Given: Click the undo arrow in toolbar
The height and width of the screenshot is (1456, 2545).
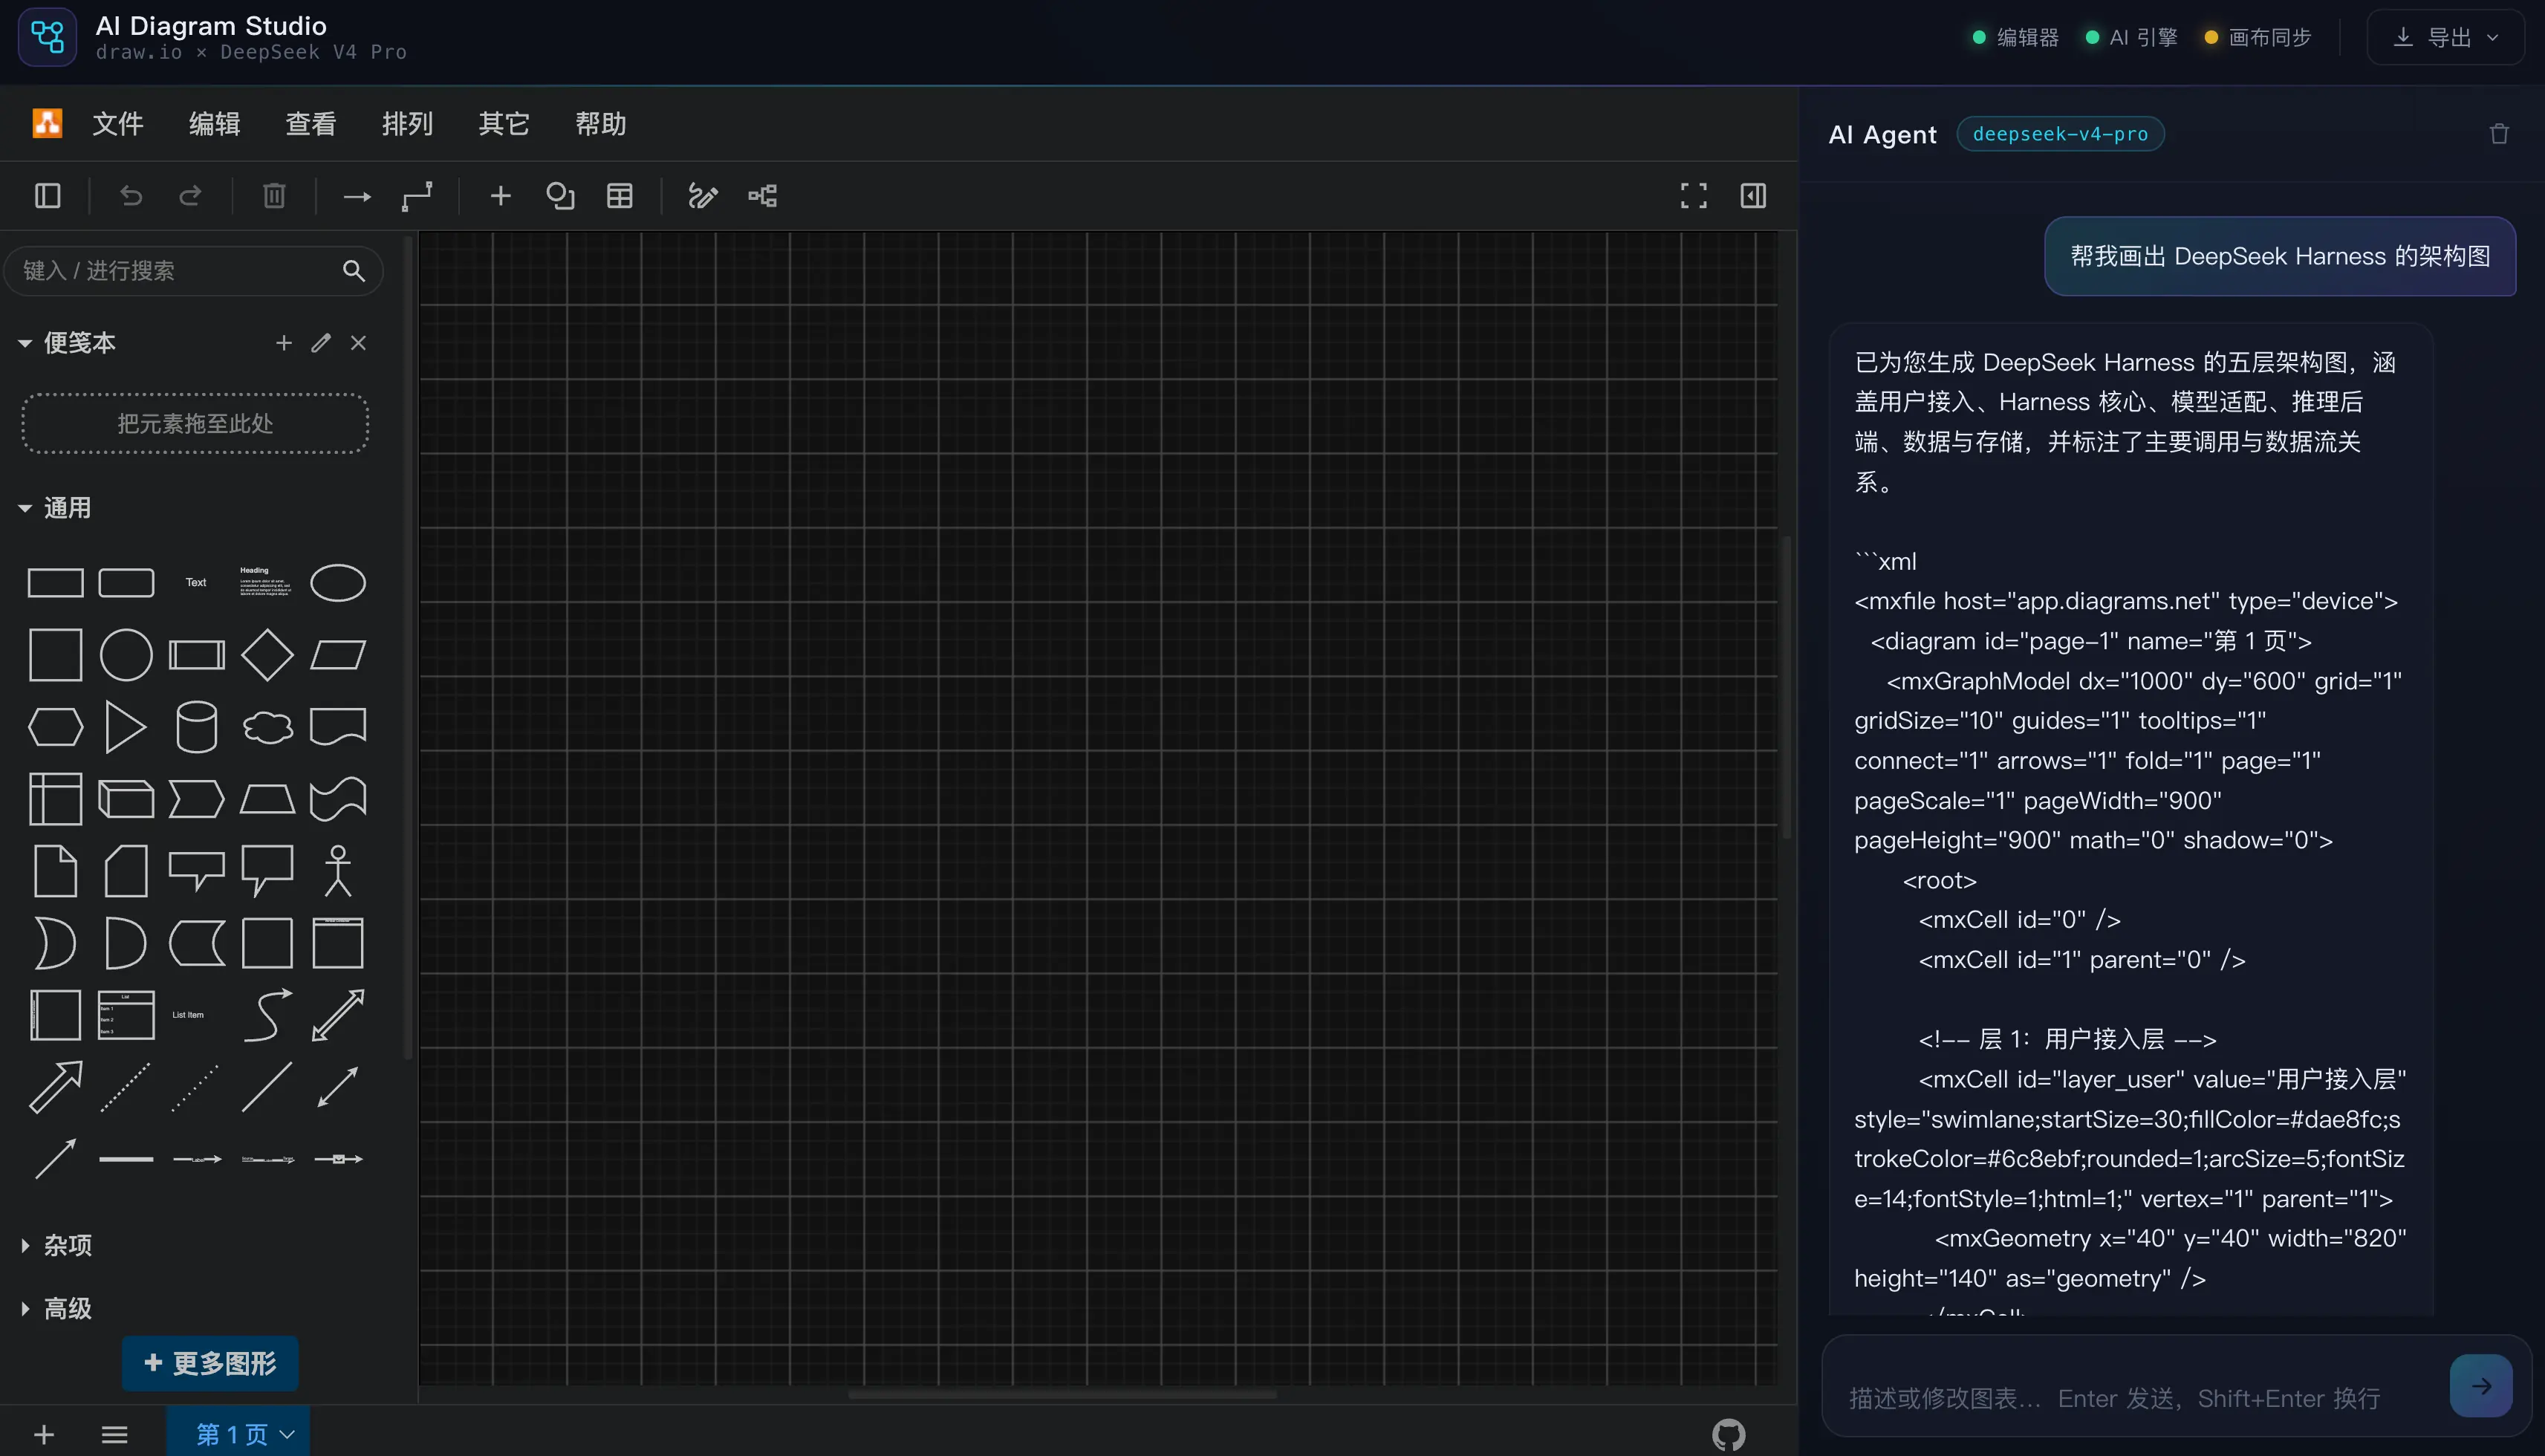Looking at the screenshot, I should pos(131,196).
